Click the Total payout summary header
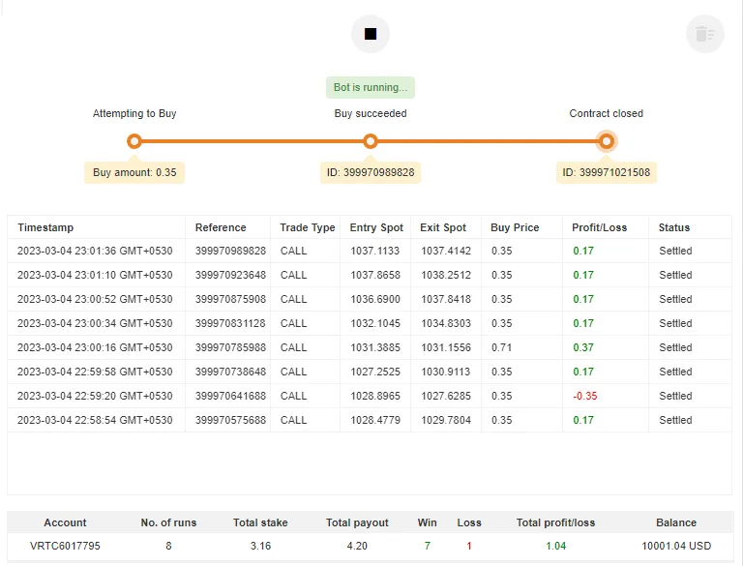This screenshot has width=743, height=566. click(357, 522)
